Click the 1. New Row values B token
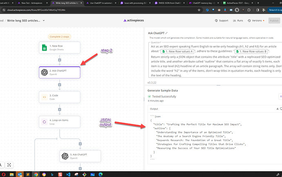Viewport: 282px width, 177px height. (x=251, y=52)
